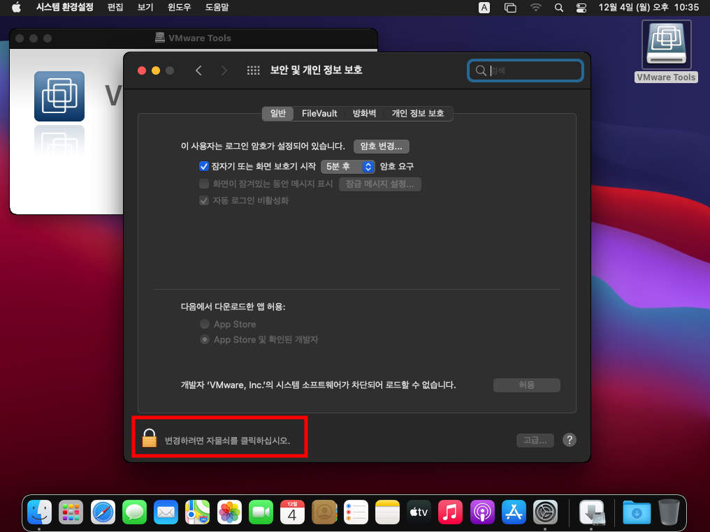Switch to the FileVault tab

[x=319, y=114]
